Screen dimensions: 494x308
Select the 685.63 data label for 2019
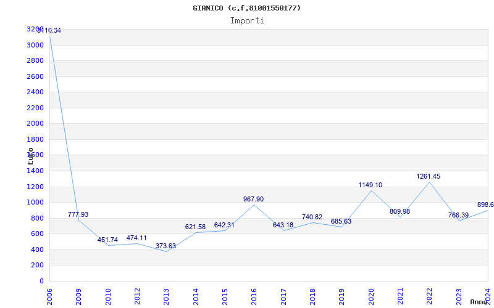coord(341,222)
